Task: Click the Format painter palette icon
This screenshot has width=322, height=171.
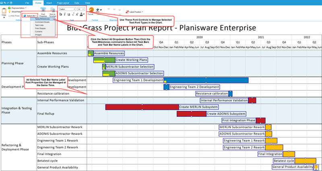Action: tap(91, 10)
